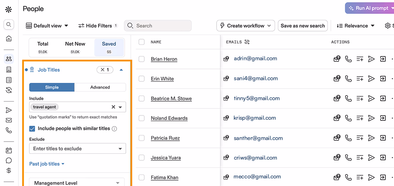Click the sidebar search magnifier icon
394x186 pixels.
pos(8,25)
